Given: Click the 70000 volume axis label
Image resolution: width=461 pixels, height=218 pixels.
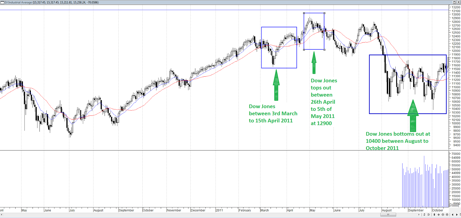Looking at the screenshot, I should click(x=456, y=154).
